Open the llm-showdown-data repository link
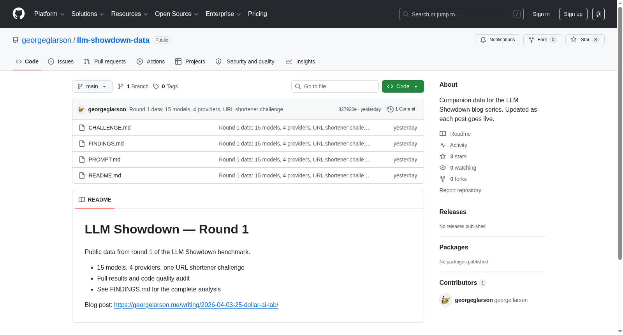 pos(113,40)
